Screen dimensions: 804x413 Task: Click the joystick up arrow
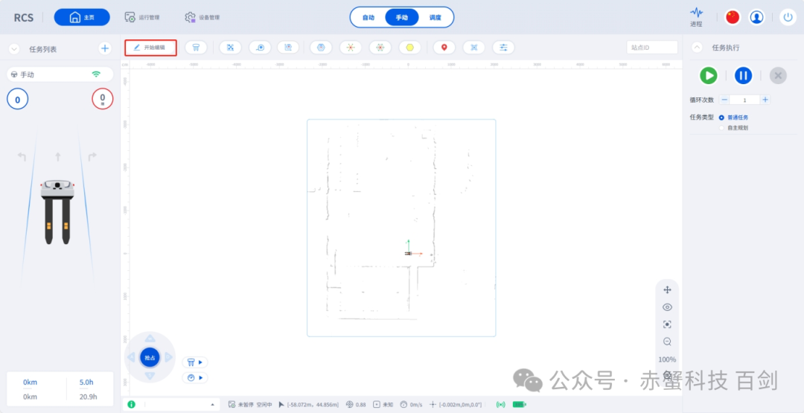pyautogui.click(x=150, y=338)
